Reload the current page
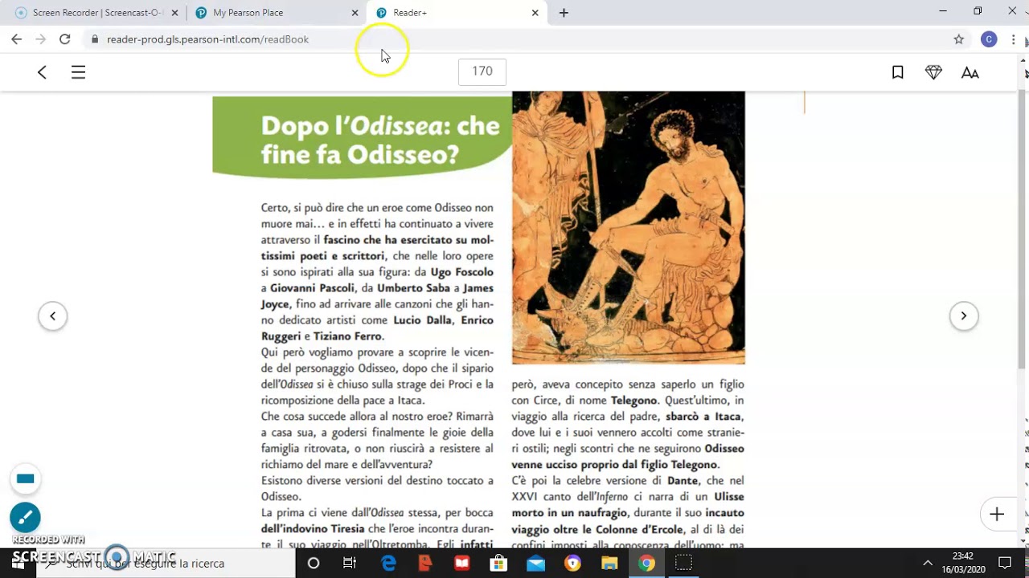Image resolution: width=1029 pixels, height=578 pixels. tap(64, 39)
